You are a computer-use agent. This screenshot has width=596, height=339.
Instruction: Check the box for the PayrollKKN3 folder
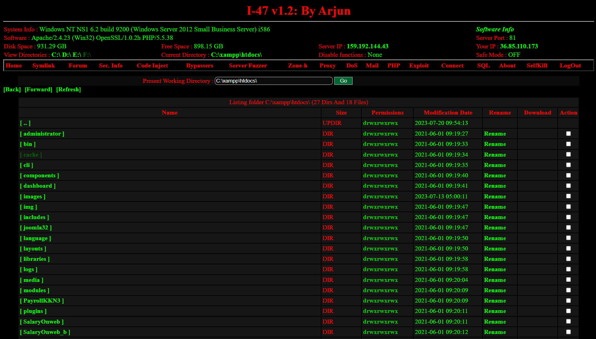point(568,300)
